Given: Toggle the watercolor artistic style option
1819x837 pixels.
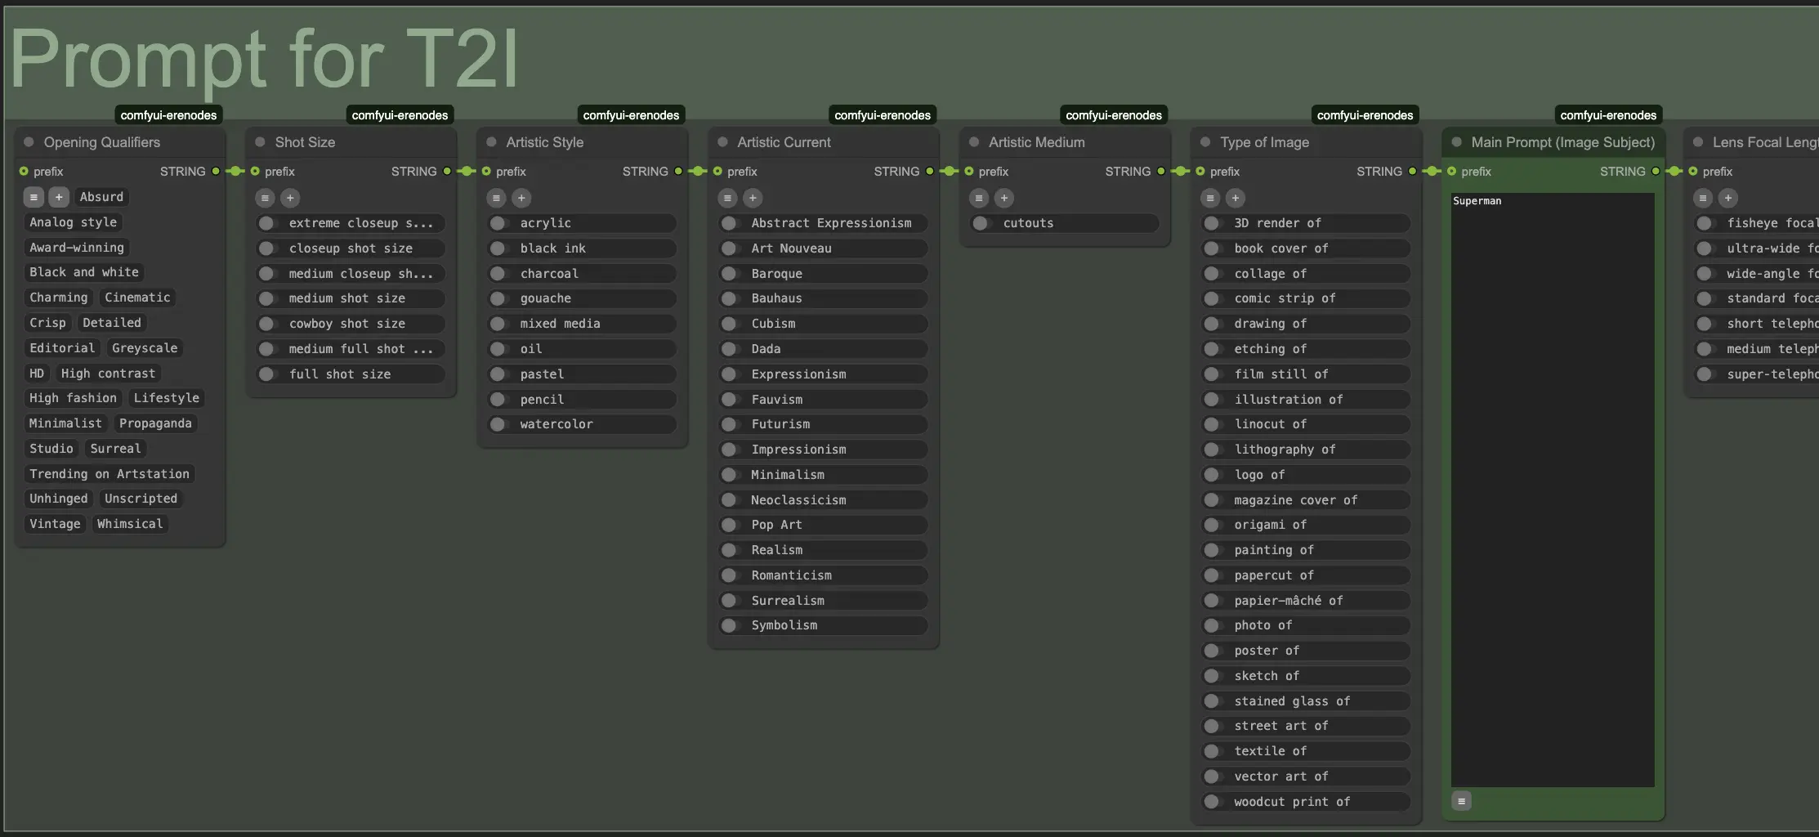Looking at the screenshot, I should click(498, 423).
